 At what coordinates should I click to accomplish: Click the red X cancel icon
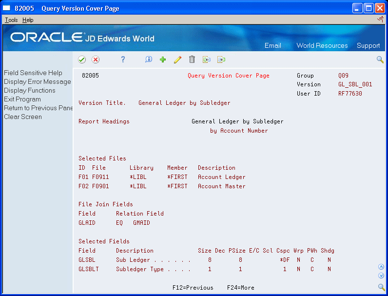96,59
